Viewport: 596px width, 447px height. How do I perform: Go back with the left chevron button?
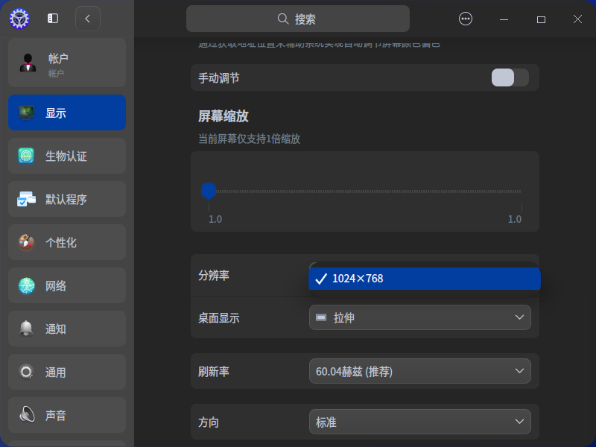(x=88, y=19)
